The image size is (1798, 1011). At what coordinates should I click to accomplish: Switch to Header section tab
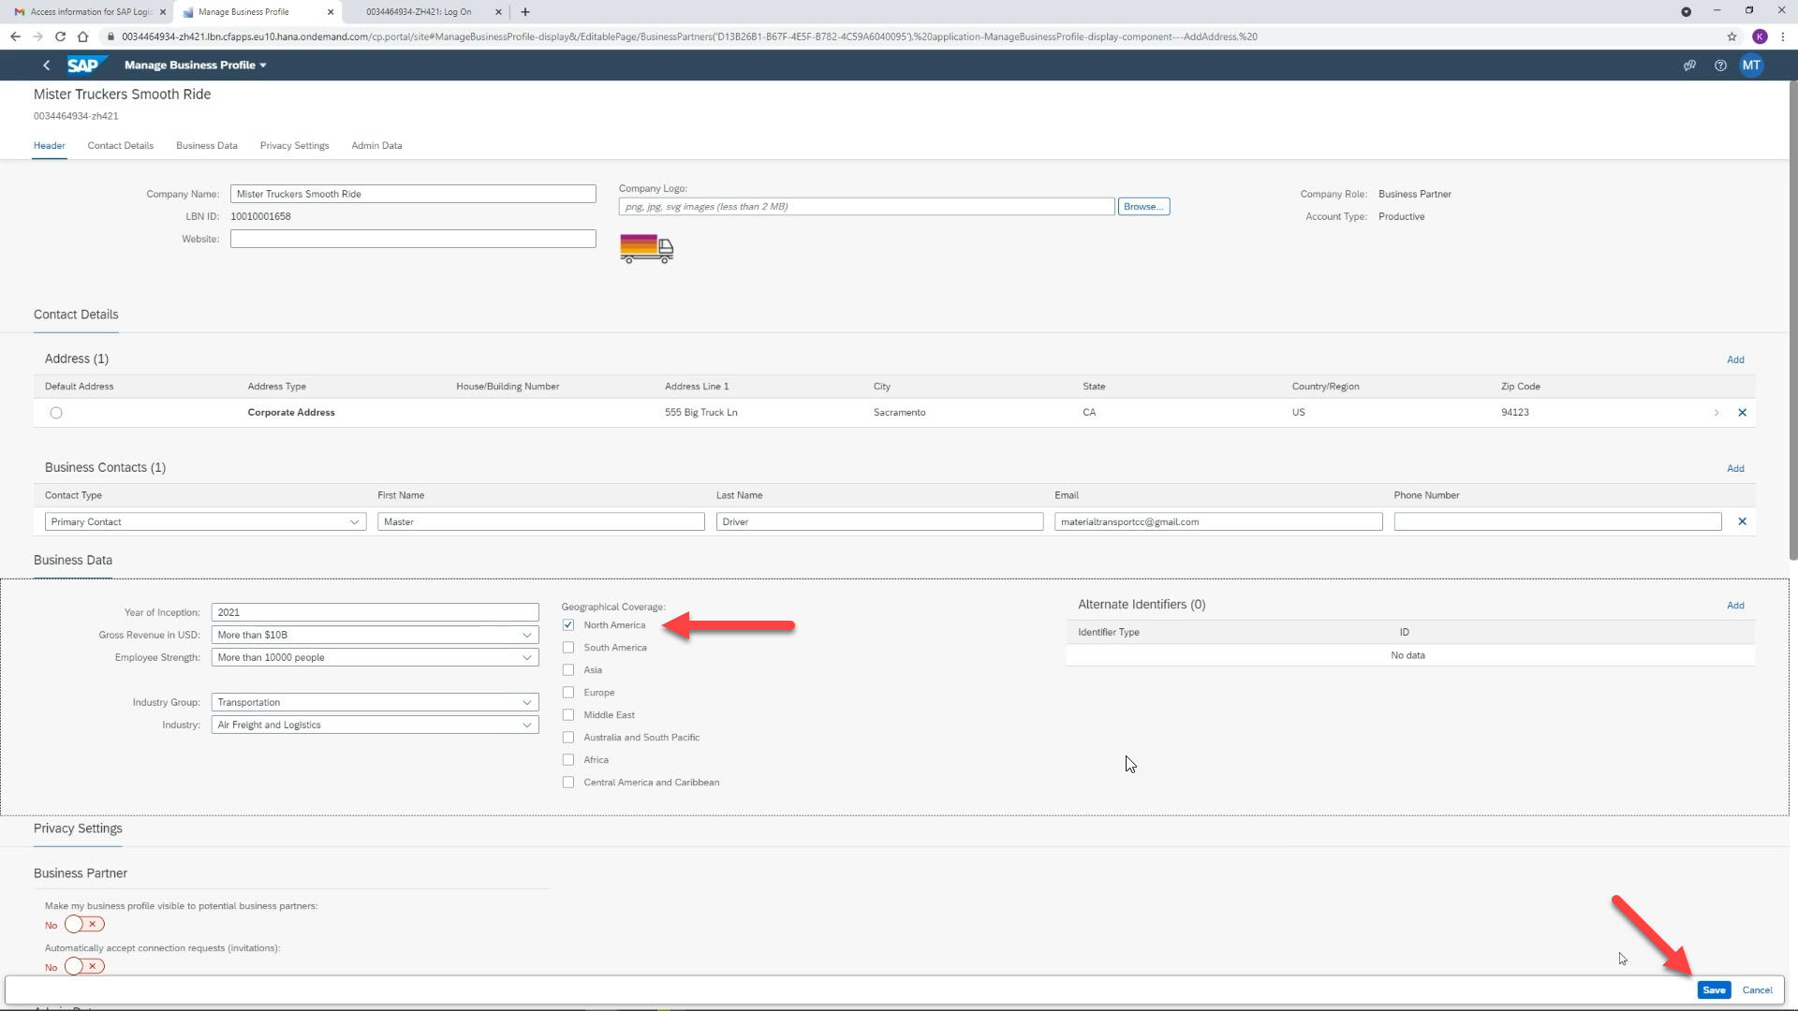[x=50, y=146]
